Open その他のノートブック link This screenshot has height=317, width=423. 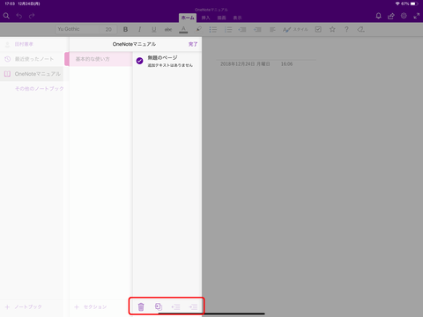[40, 88]
